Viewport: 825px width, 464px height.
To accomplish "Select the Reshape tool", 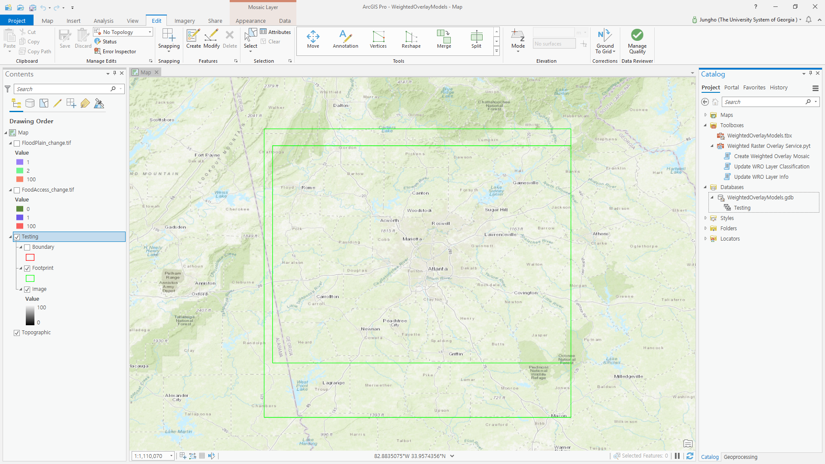I will coord(411,39).
